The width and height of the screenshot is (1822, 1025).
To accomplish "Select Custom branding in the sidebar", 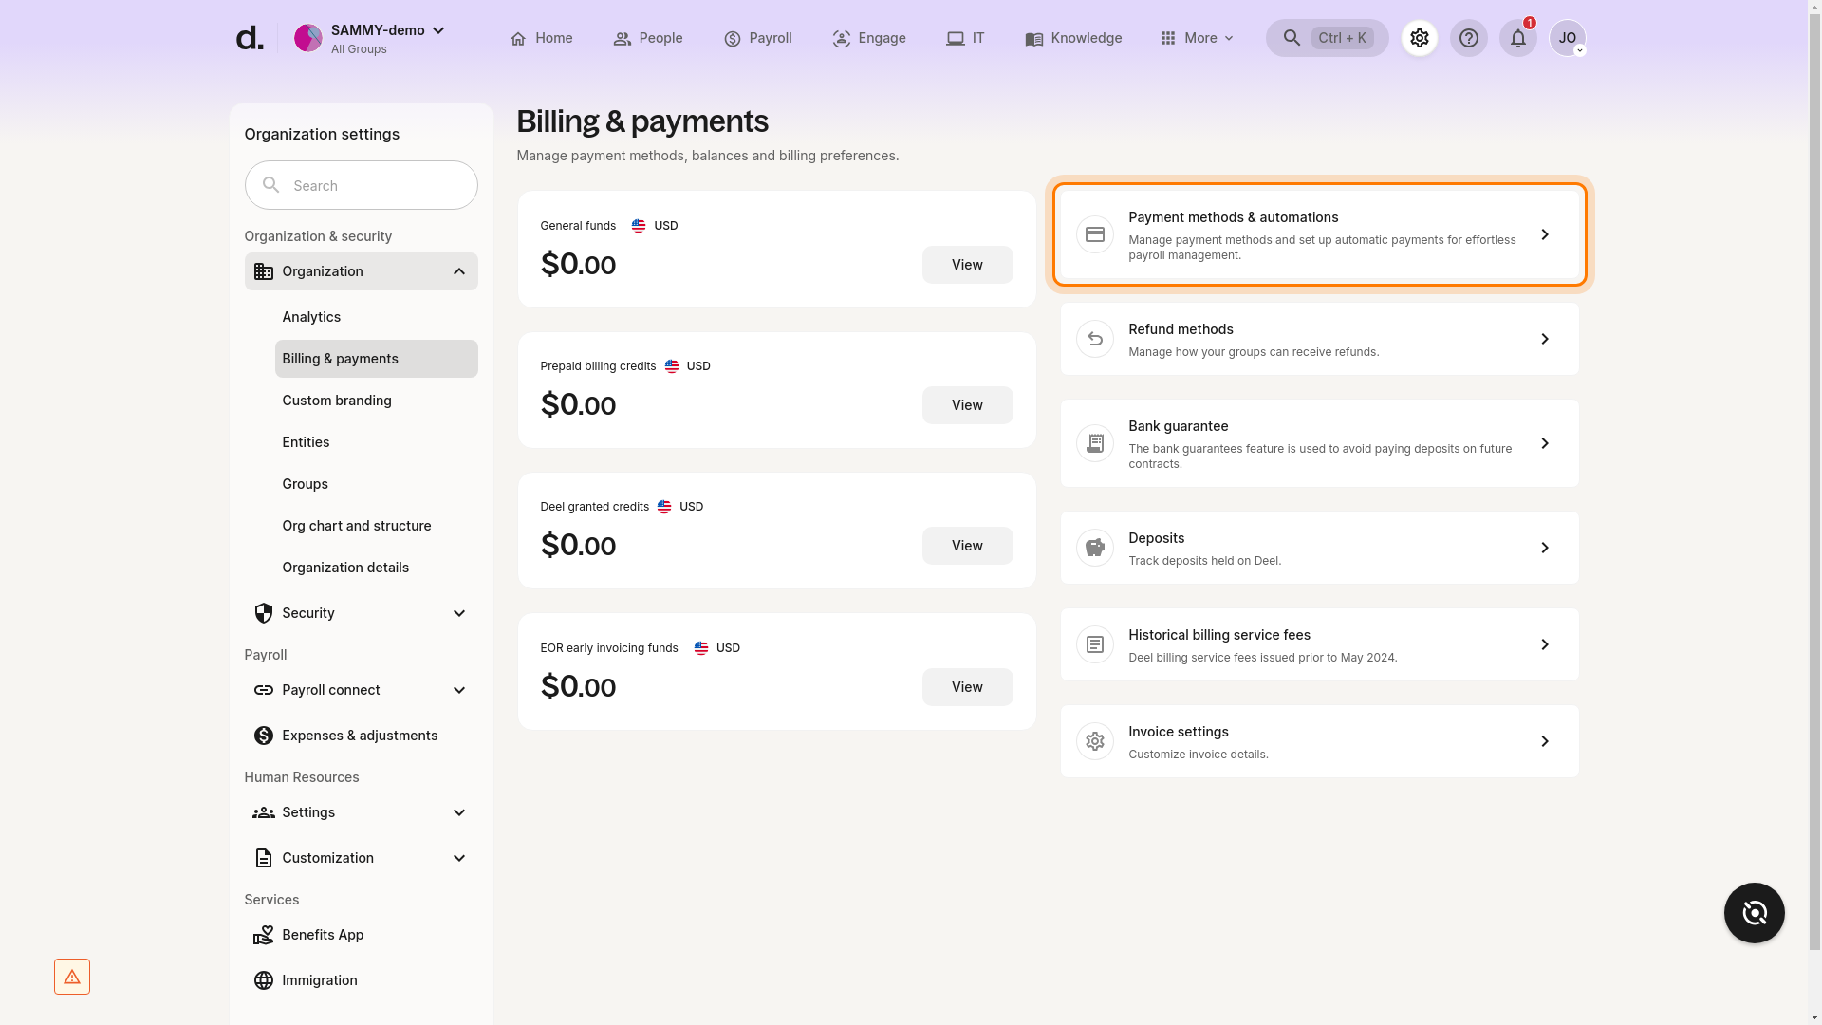I will point(377,401).
